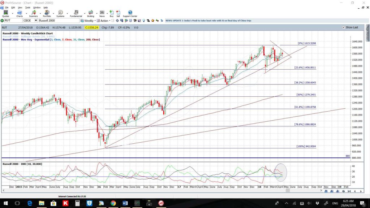The width and height of the screenshot is (370, 208).
Task: Click the highlighted close value C:1556.24
Action: pos(91,27)
